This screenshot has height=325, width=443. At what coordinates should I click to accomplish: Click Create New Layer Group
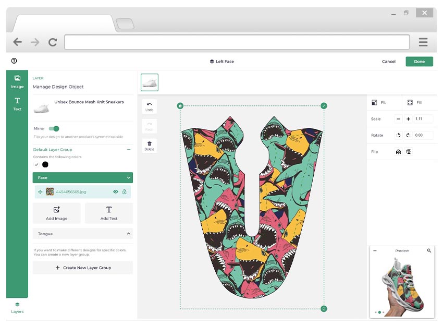(x=83, y=268)
